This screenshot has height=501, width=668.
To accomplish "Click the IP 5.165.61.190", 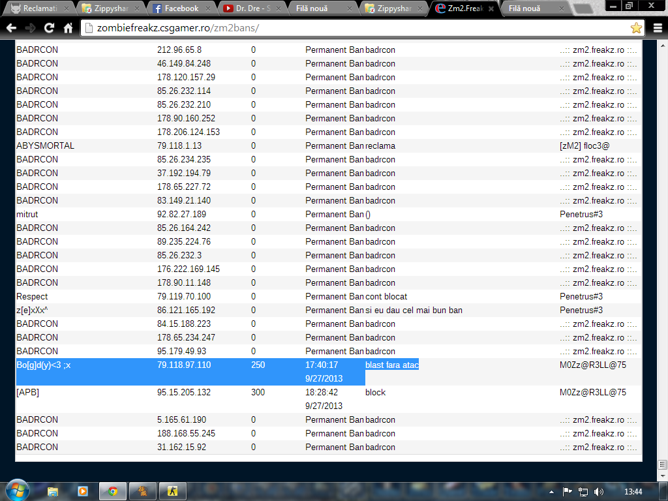I will (x=181, y=420).
